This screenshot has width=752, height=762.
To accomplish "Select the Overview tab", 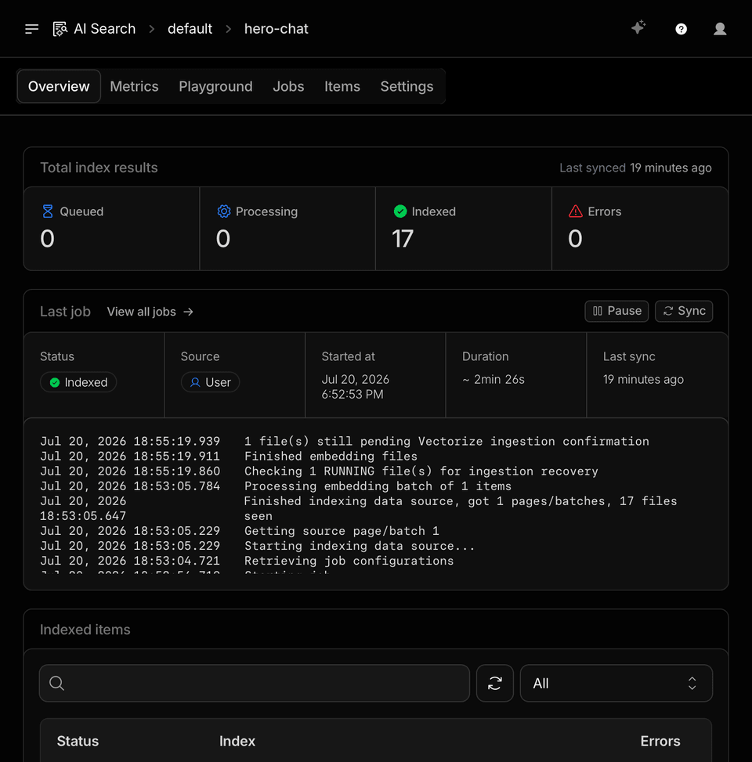I will coord(59,86).
